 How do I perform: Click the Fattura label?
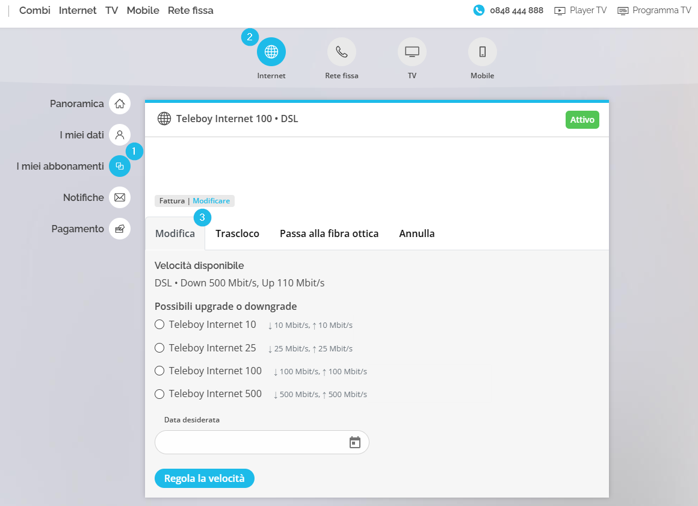[172, 201]
